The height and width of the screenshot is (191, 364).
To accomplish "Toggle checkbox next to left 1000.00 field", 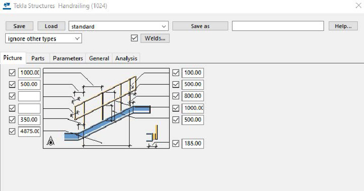I will [12, 73].
